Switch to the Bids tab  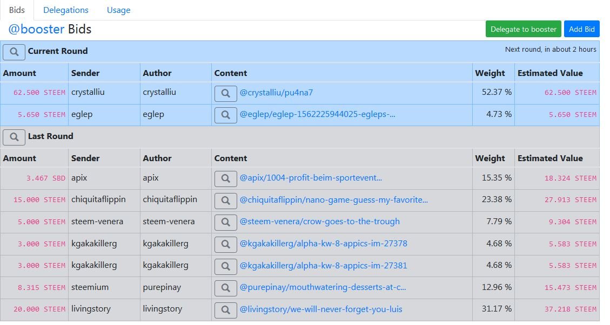17,10
